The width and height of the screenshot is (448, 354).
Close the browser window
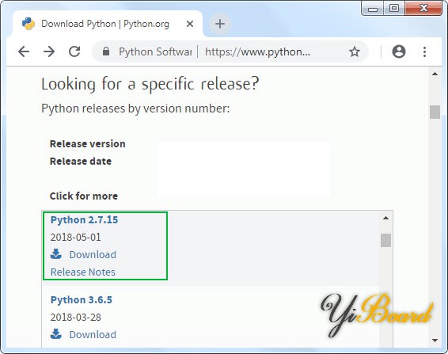(423, 8)
